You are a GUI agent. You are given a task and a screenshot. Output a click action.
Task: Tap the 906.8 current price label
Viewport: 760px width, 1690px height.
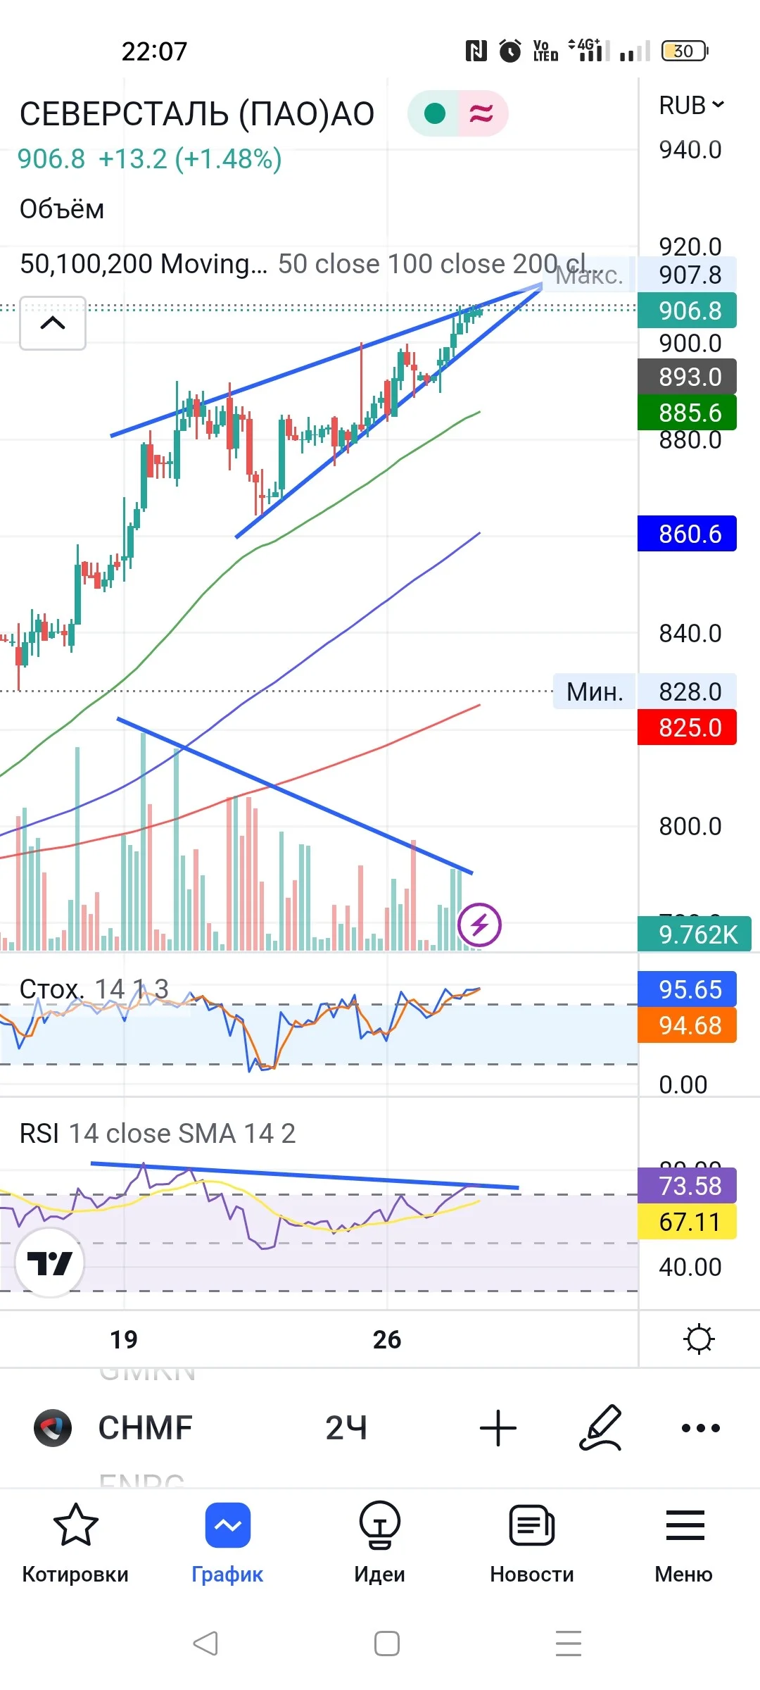(x=687, y=311)
